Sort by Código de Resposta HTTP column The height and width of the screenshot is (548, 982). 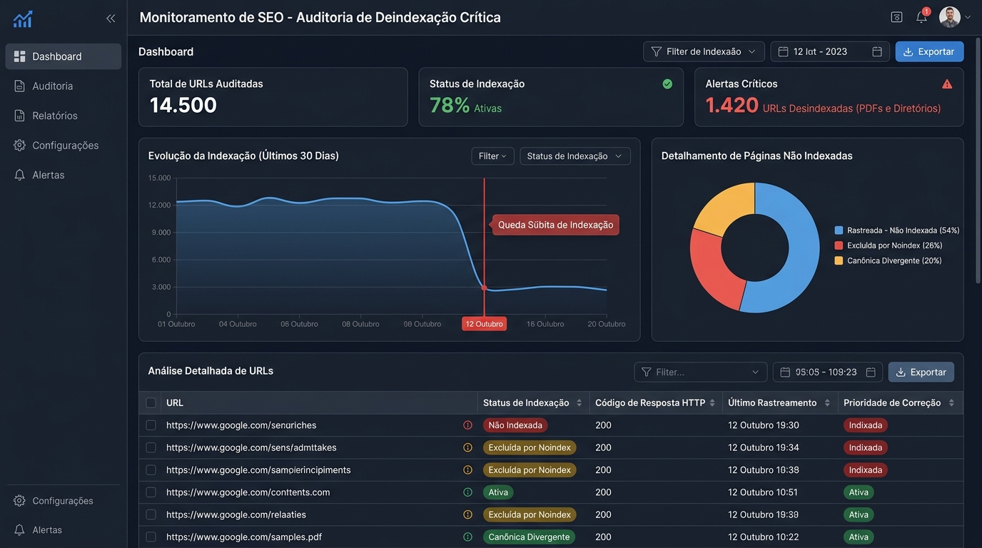pyautogui.click(x=712, y=403)
